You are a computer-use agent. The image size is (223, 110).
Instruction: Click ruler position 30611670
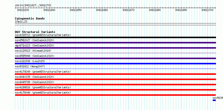click(x=129, y=10)
